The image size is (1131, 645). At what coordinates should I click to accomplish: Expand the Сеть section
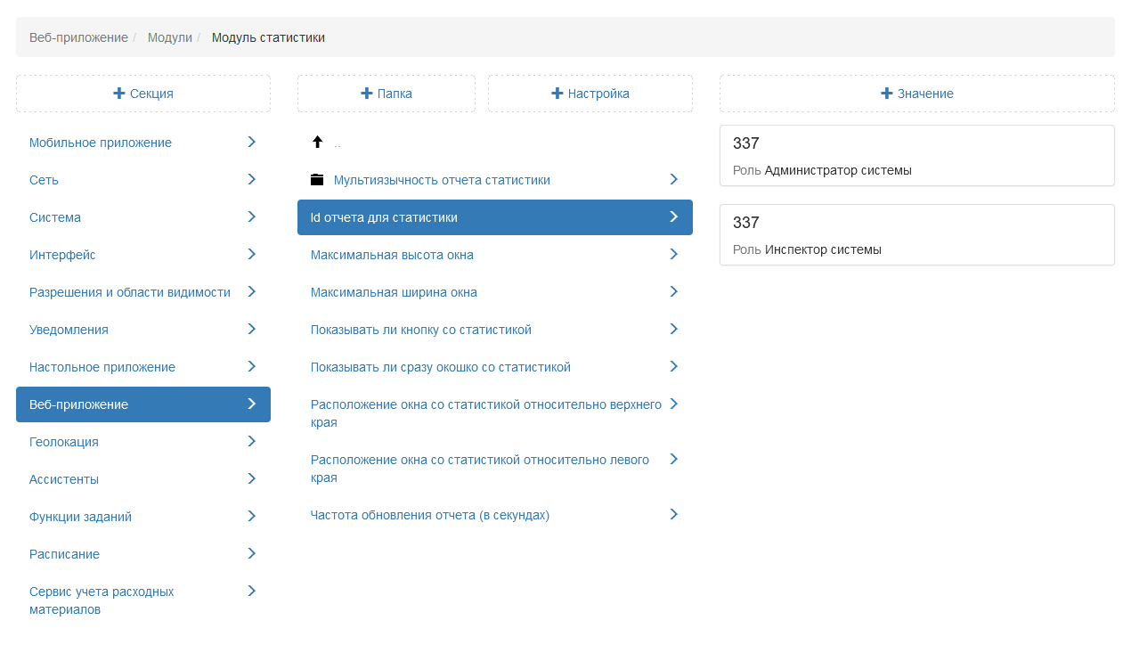pyautogui.click(x=251, y=180)
